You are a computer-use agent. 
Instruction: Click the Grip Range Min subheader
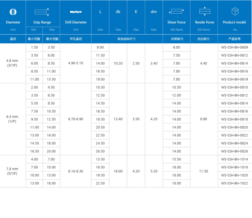(x=34, y=30)
